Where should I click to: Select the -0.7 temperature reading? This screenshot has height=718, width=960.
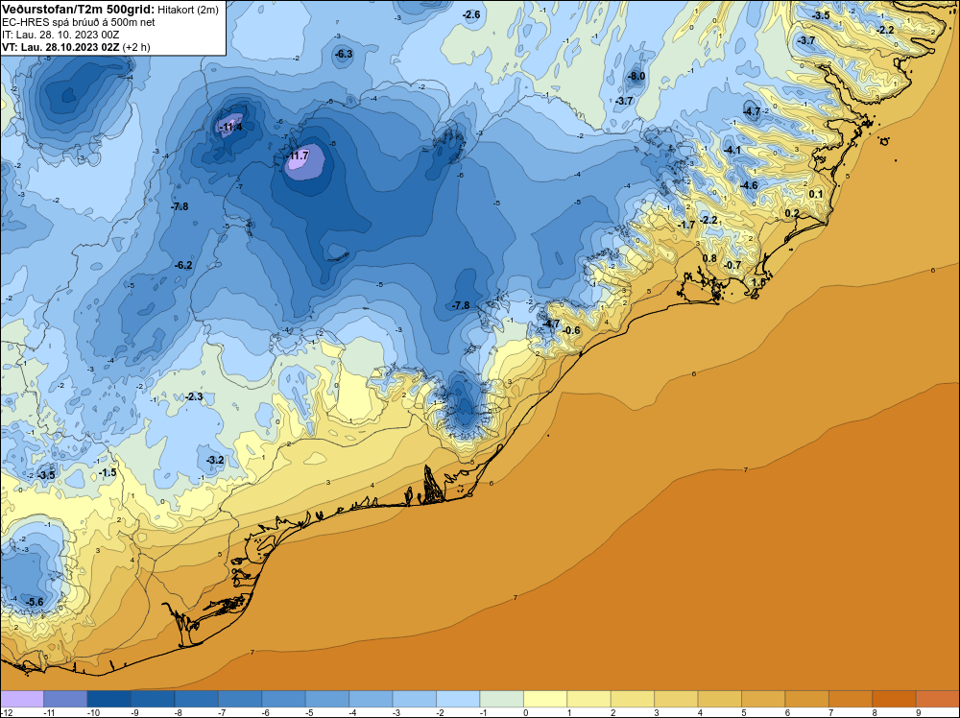pos(732,265)
